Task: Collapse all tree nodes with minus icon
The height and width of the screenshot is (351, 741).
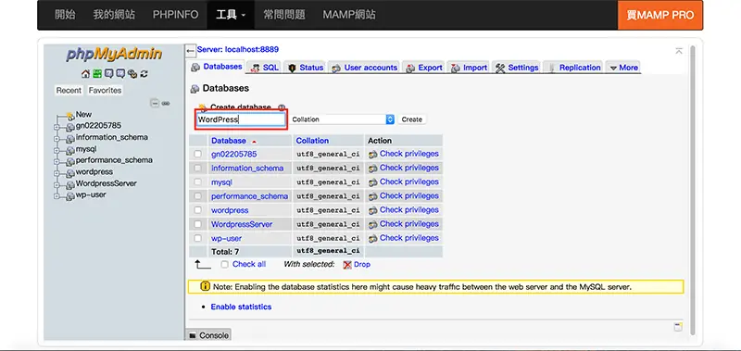Action: 155,103
